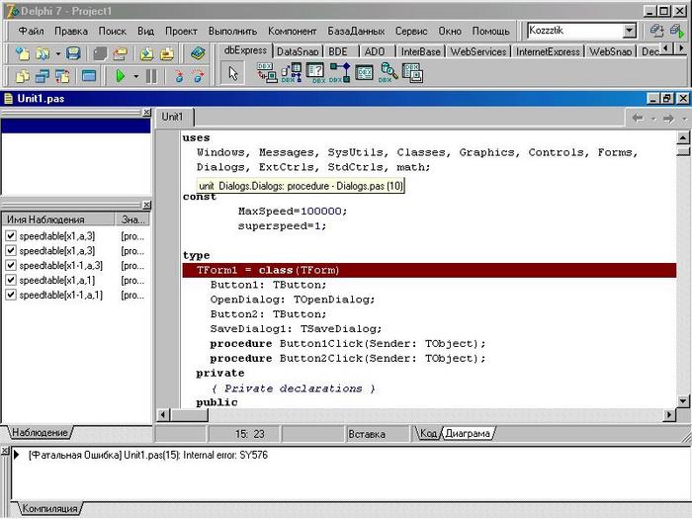Open the Kozzztik desktop combo dropdown
This screenshot has width=692, height=519.
[x=630, y=31]
